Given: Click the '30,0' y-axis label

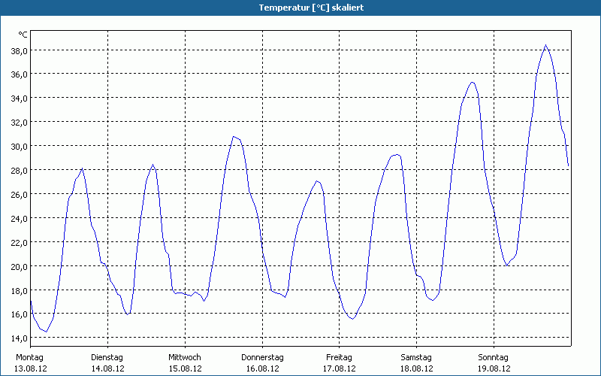Looking at the screenshot, I should point(20,146).
